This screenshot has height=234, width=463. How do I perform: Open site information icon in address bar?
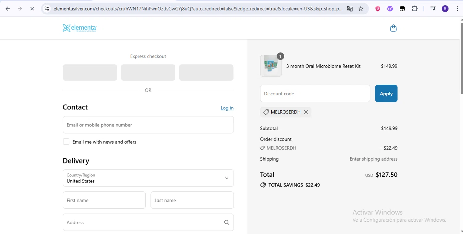(x=47, y=9)
